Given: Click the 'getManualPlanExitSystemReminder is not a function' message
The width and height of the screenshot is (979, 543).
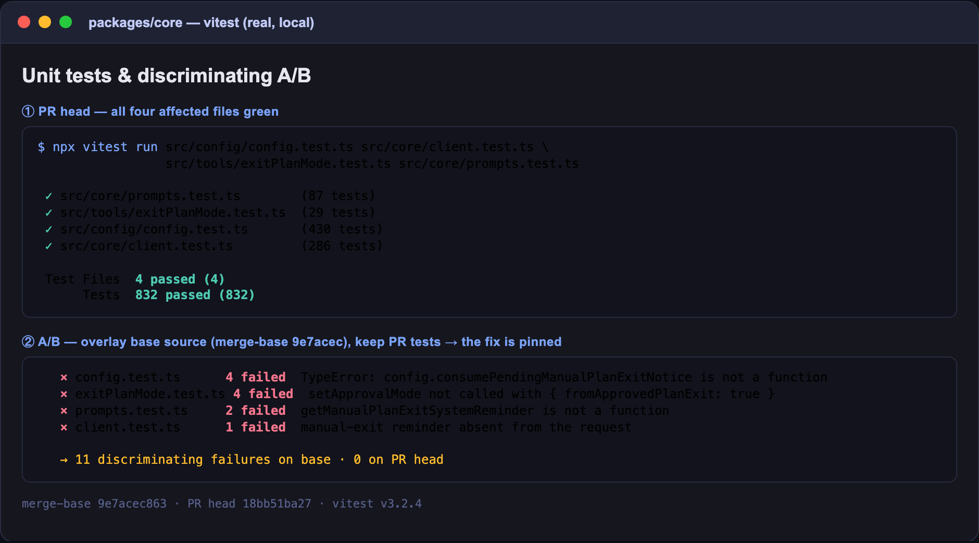Looking at the screenshot, I should (x=485, y=411).
